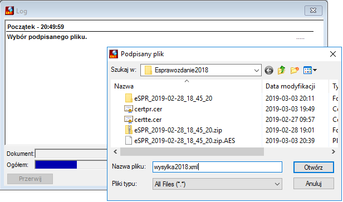This screenshot has width=343, height=202.
Task: Click the horizontal scrollbar thumb
Action: pyautogui.click(x=192, y=151)
